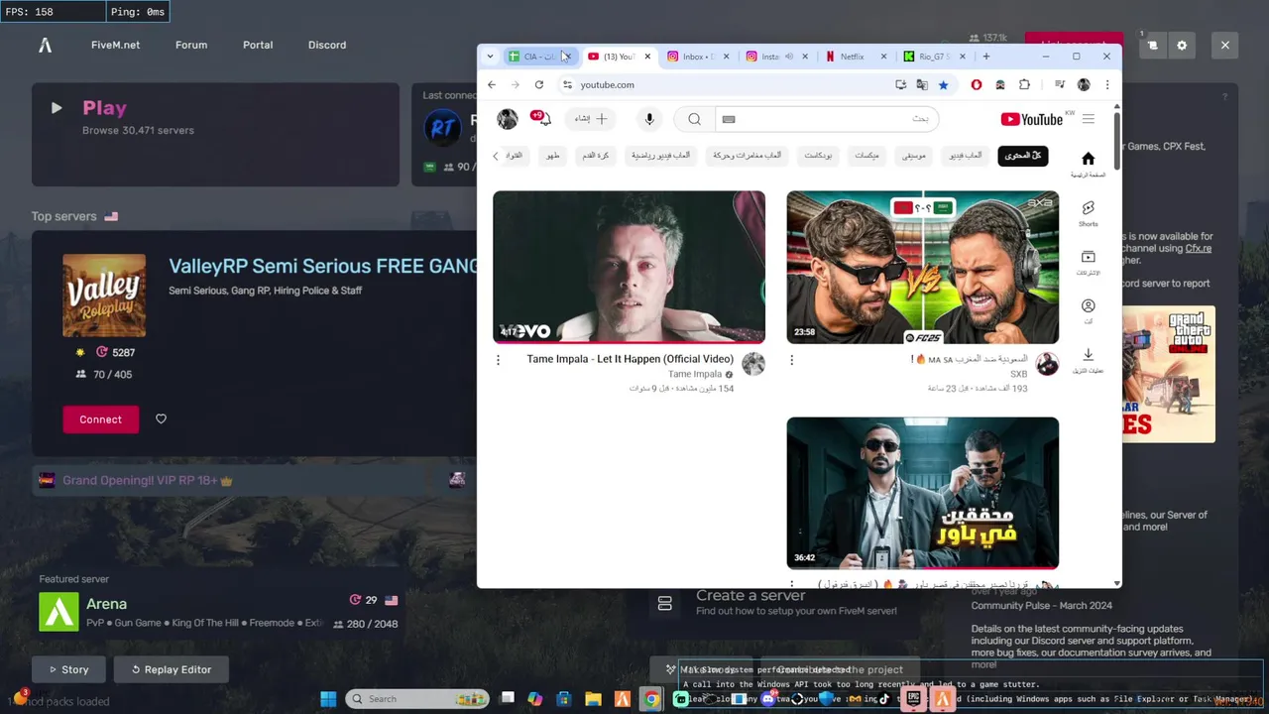Click the Play browse servers button in FiveM
The width and height of the screenshot is (1269, 714).
pos(215,134)
